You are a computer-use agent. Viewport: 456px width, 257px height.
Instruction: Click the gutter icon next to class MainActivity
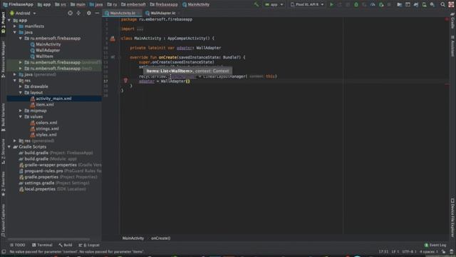[113, 38]
